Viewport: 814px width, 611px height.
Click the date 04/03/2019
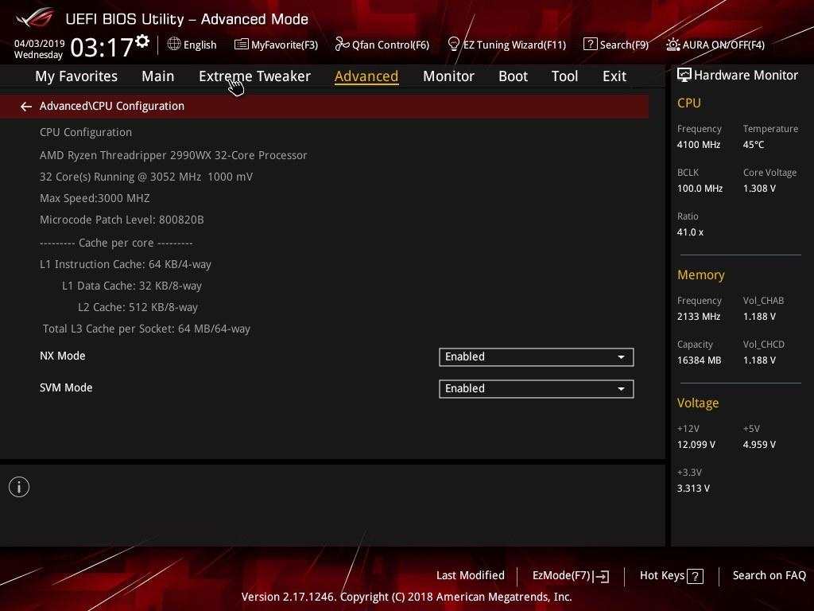pyautogui.click(x=39, y=44)
